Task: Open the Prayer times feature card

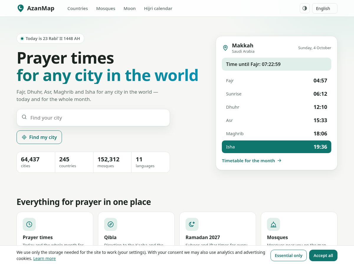Action: click(55, 229)
